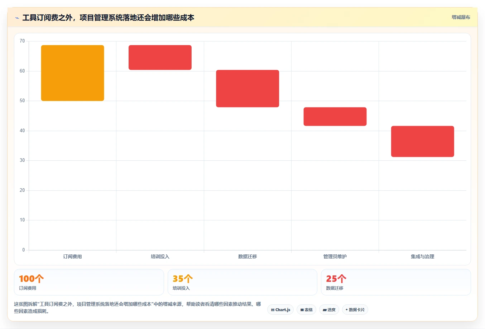Select the red 培训投入 bar
The image size is (485, 329).
pyautogui.click(x=160, y=58)
